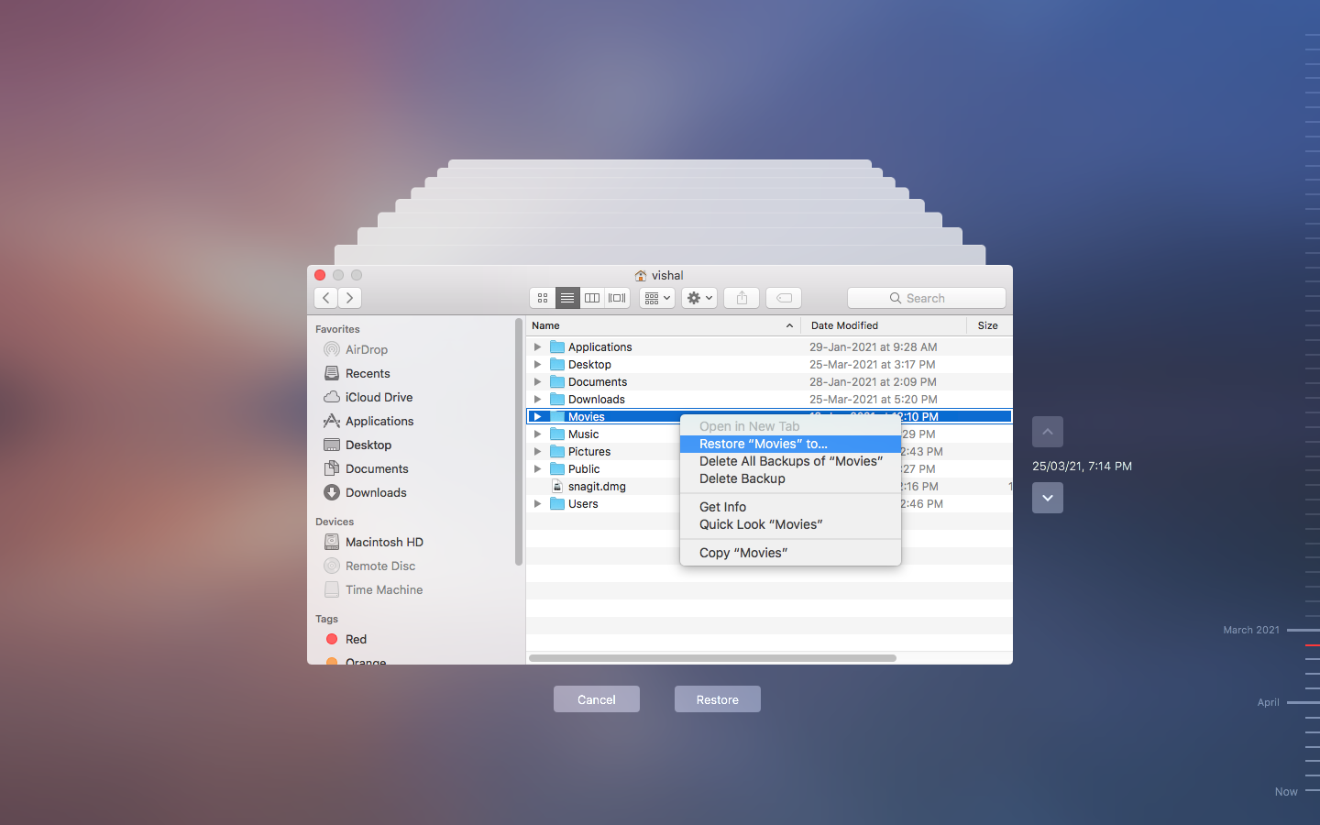Choose Restore "Movies" to... from the menu
Image resolution: width=1320 pixels, height=825 pixels.
coord(763,443)
